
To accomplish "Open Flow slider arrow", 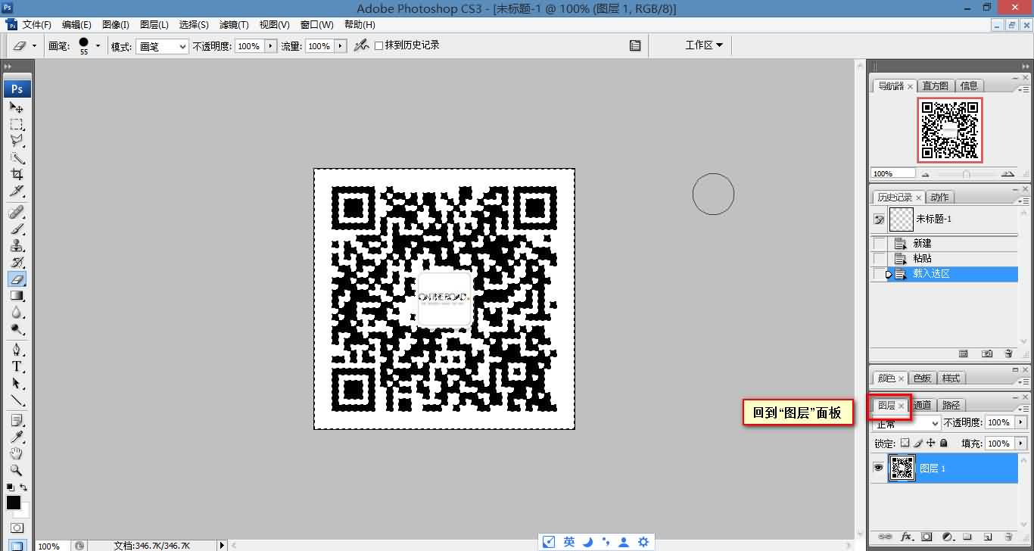I will [340, 46].
